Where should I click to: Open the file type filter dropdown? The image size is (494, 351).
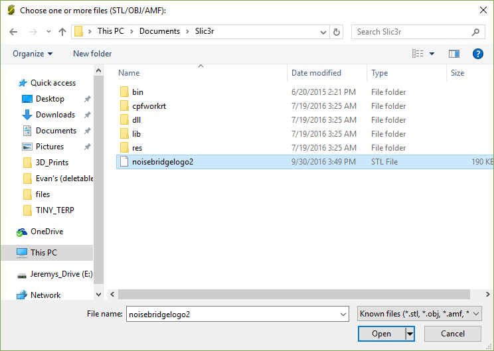click(419, 314)
